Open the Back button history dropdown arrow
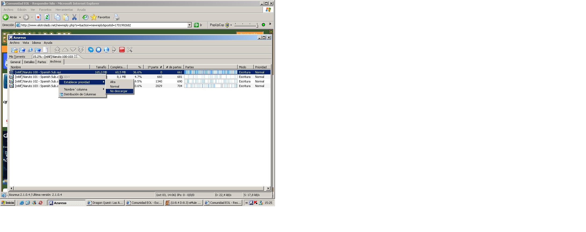This screenshot has height=232, width=586. pos(20,17)
